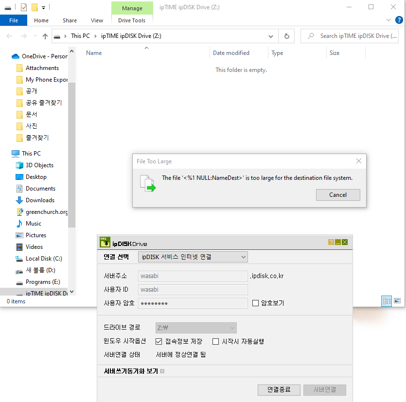Screen dimensions: 406x402
Task: Go forward with the Forward arrow
Action: coord(23,36)
